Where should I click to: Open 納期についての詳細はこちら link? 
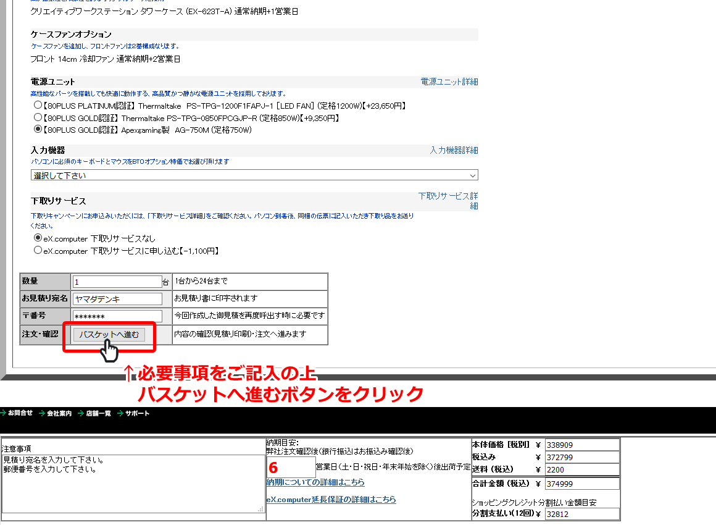[316, 483]
